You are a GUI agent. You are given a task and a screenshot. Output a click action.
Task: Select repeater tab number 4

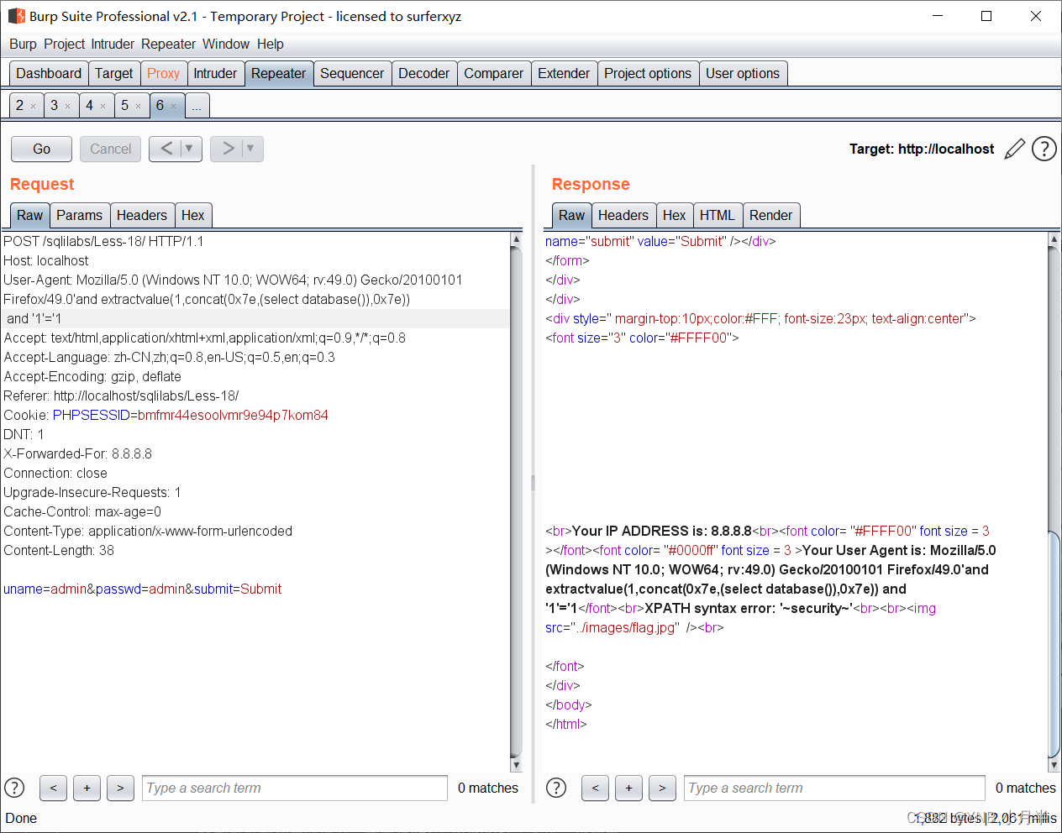(89, 106)
